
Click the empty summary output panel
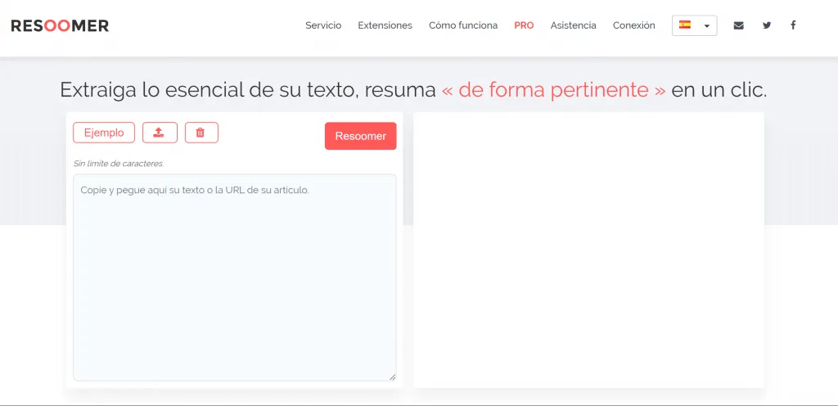588,250
